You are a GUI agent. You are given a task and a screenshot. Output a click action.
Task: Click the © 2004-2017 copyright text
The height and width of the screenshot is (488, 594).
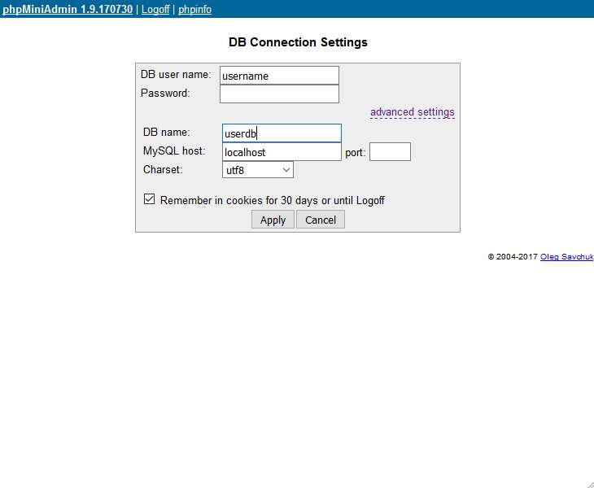513,257
